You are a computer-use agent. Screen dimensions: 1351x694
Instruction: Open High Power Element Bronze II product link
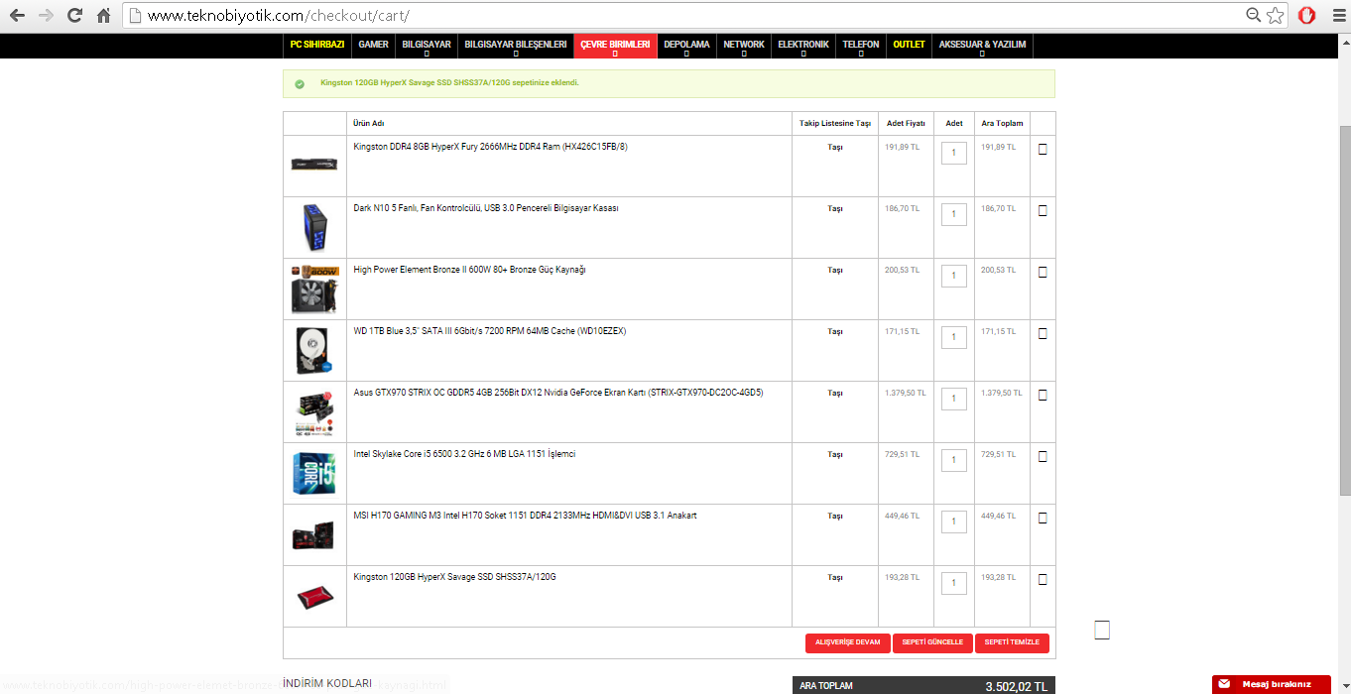(469, 270)
